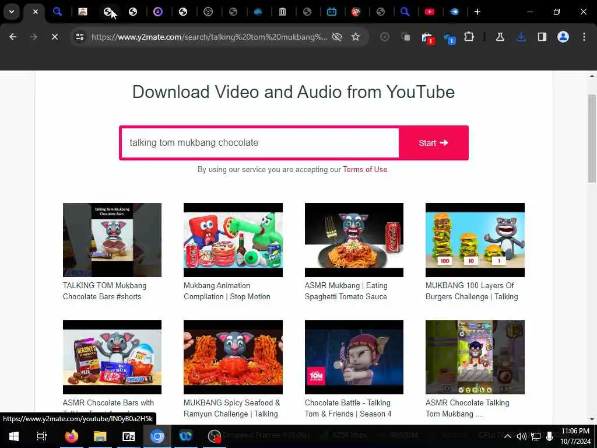View site information for y2mate

pos(79,37)
